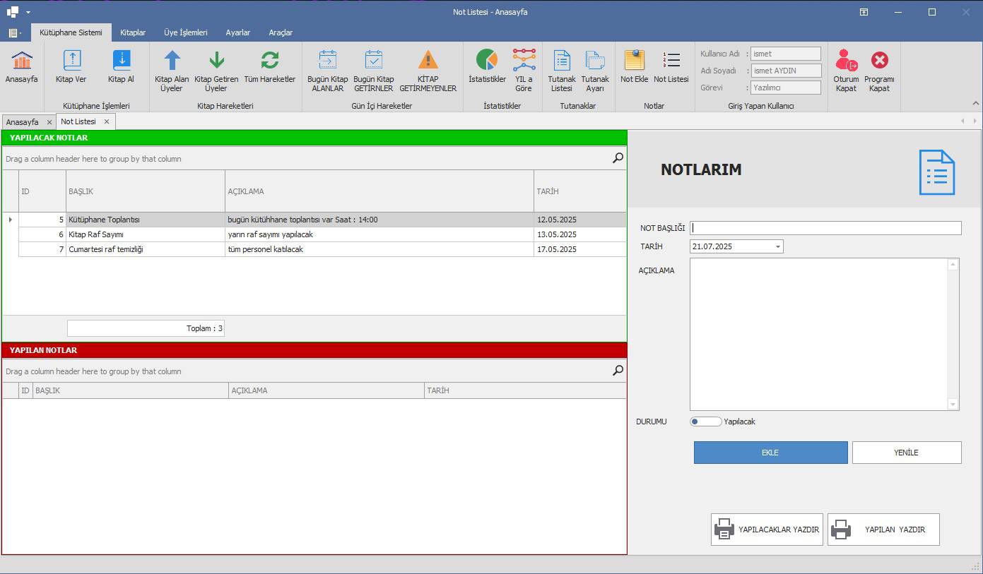Open the Kitap Ver ribbon icon
Image resolution: width=983 pixels, height=574 pixels.
(71, 61)
